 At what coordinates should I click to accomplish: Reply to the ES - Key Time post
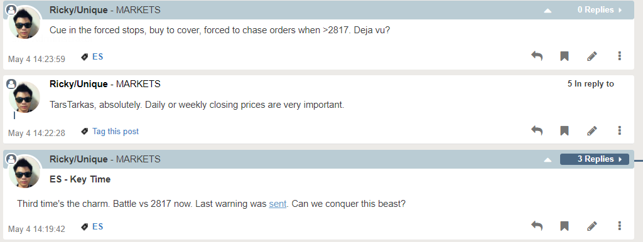[537, 226]
